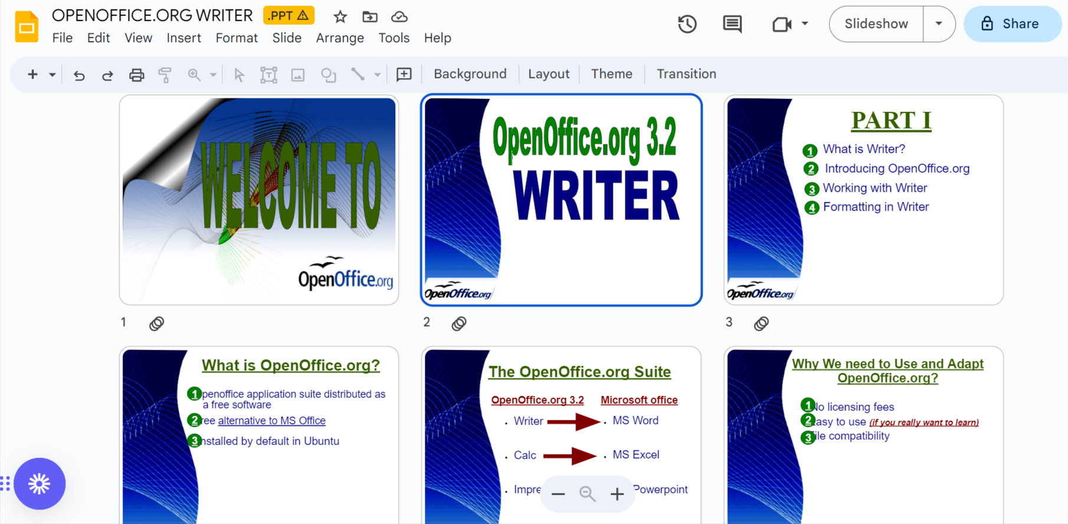Screen dimensions: 1068x524
Task: Open the File menu
Action: (63, 38)
